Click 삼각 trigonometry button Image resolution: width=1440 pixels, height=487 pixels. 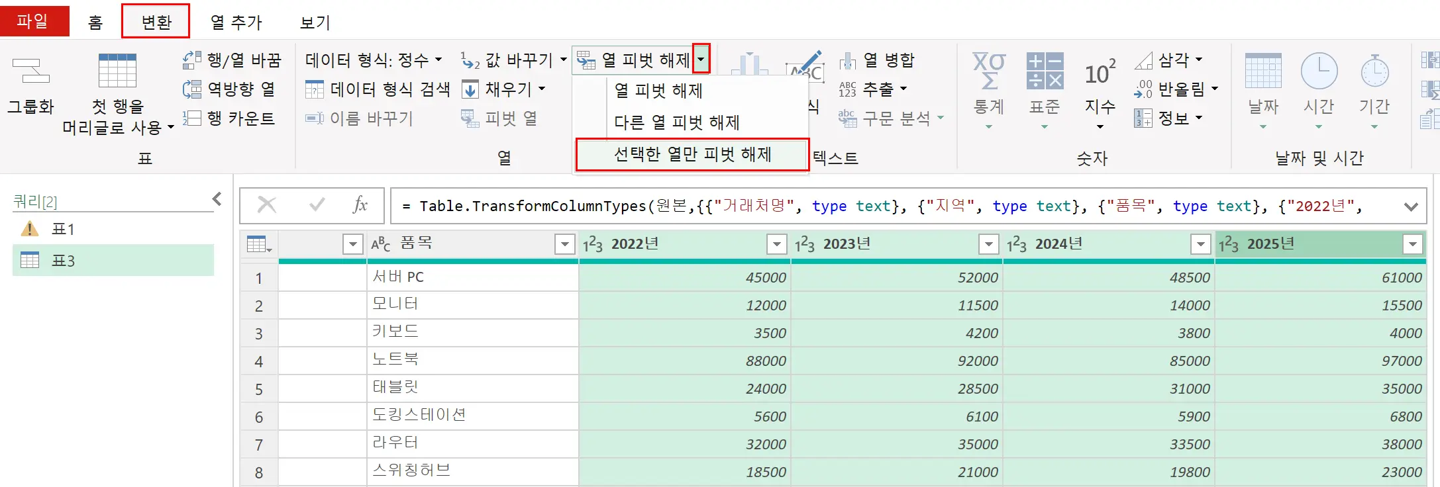click(x=1168, y=60)
